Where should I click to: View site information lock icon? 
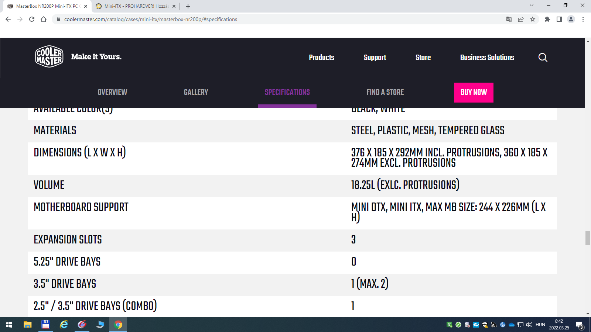[58, 19]
